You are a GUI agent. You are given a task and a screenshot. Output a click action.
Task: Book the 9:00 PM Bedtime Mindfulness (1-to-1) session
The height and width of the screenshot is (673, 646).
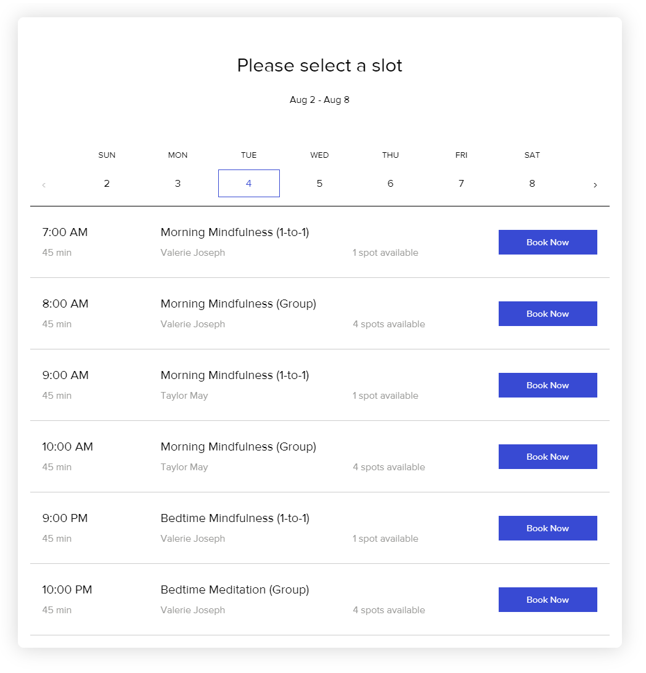[547, 528]
